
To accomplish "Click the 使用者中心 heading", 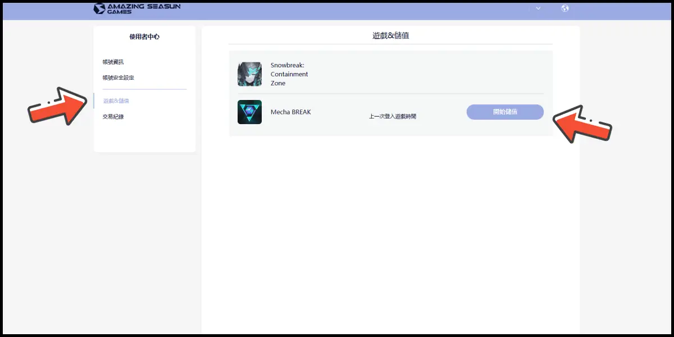I will (x=144, y=37).
